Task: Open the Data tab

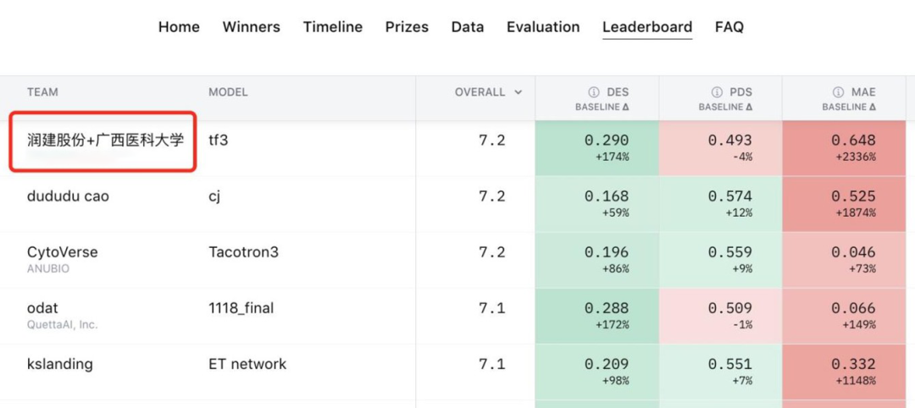Action: 468,27
